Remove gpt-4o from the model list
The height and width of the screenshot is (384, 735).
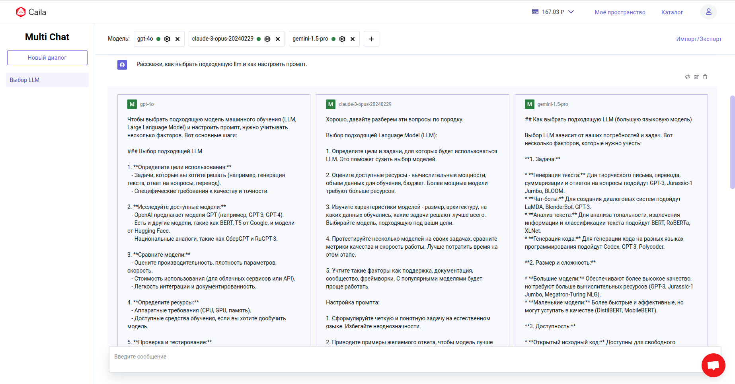point(177,39)
